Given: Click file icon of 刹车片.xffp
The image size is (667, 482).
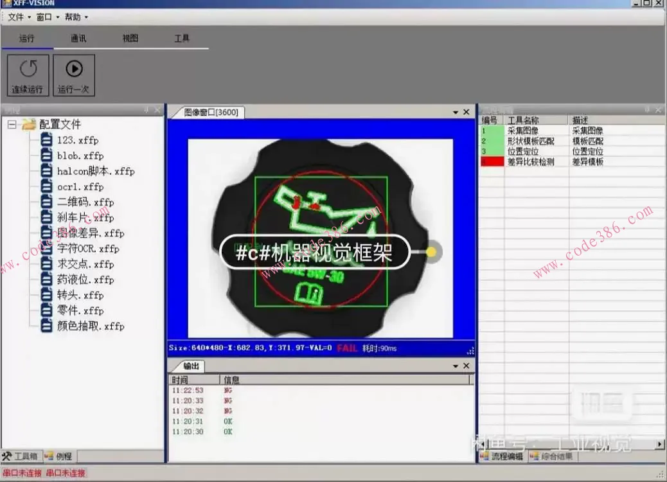Looking at the screenshot, I should point(46,217).
